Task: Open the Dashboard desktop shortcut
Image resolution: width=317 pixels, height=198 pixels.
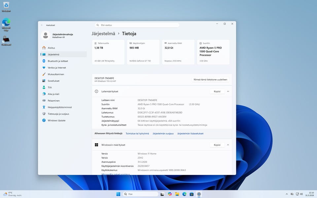Action: click(6, 41)
